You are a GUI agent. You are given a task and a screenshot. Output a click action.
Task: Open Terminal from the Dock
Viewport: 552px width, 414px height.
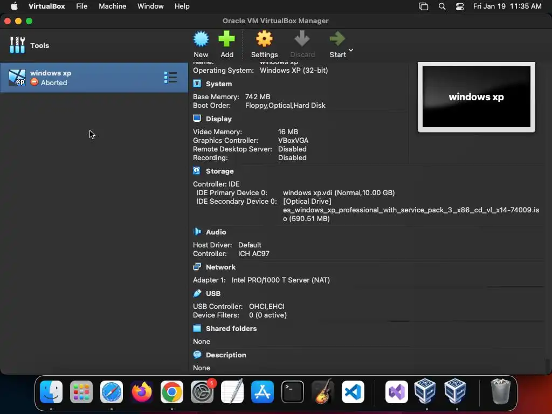tap(293, 392)
